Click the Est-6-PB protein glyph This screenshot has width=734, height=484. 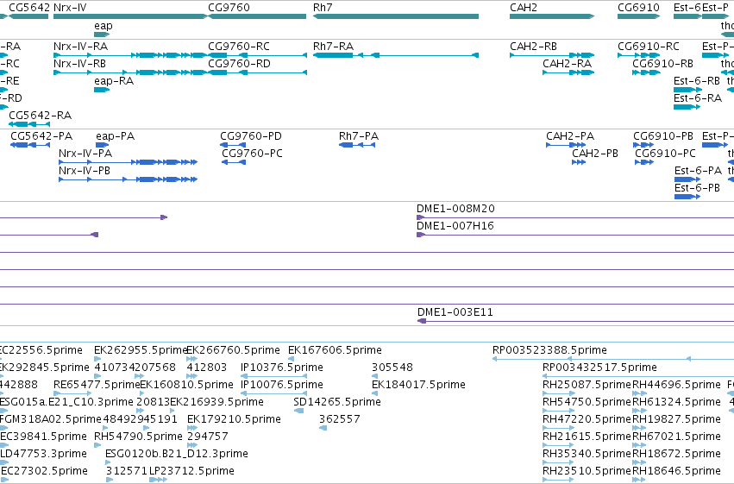pyautogui.click(x=687, y=197)
